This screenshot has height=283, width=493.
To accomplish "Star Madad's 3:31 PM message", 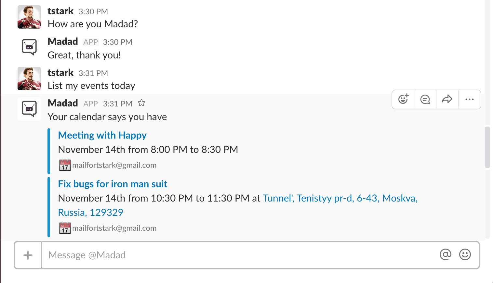I will [x=141, y=103].
